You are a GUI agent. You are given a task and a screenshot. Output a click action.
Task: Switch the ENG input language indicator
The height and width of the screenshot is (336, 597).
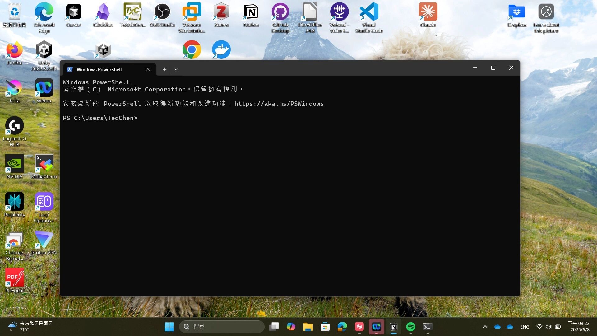click(x=525, y=327)
